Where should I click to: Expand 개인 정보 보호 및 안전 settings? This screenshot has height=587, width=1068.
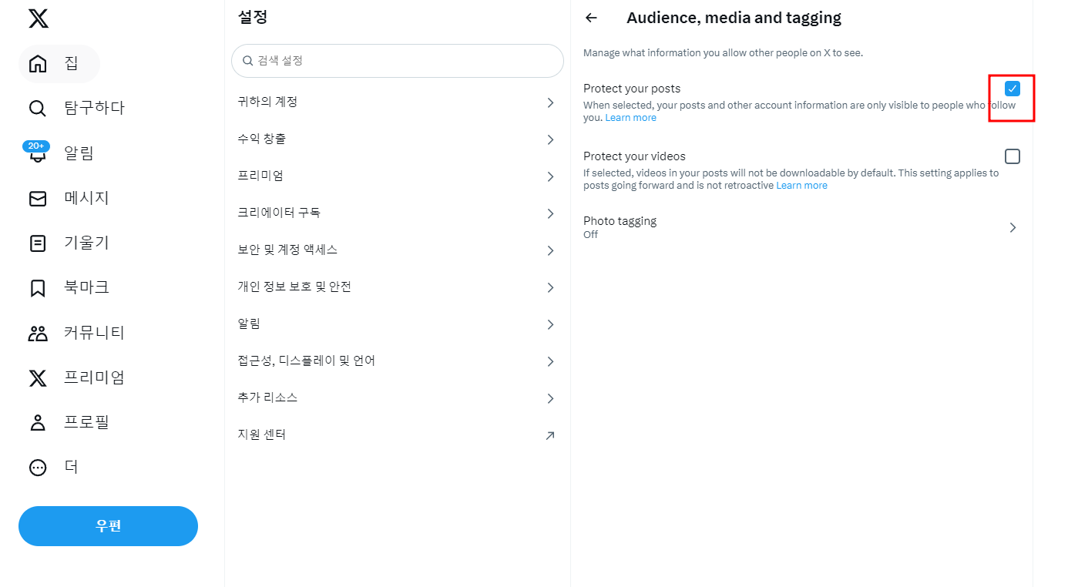pyautogui.click(x=397, y=286)
